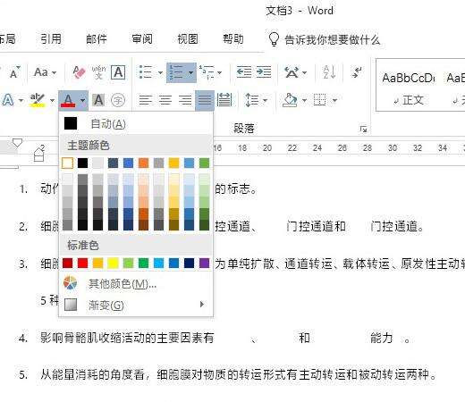Screen dimensions: 465x402
Task: Click the Decrease Indent icon
Action: click(x=244, y=72)
